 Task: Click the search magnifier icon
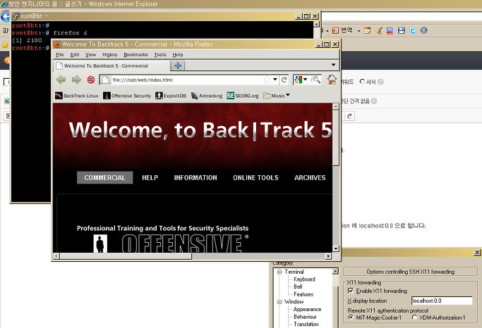[315, 80]
